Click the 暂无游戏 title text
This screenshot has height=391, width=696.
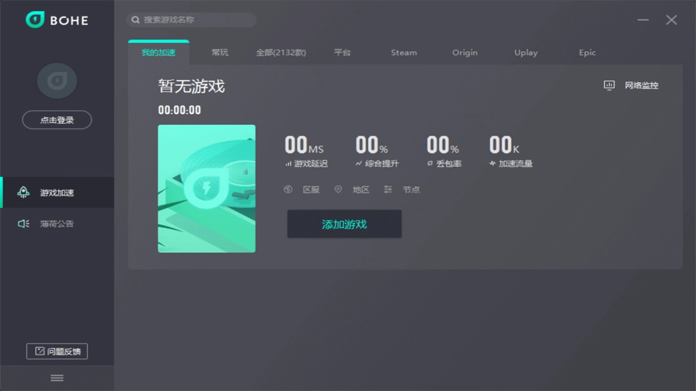[191, 86]
